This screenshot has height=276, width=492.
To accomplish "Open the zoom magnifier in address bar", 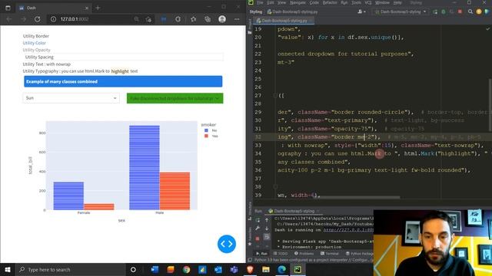I will [136, 19].
